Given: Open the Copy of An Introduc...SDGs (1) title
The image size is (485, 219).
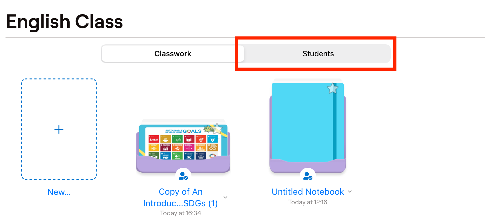Looking at the screenshot, I should point(180,198).
